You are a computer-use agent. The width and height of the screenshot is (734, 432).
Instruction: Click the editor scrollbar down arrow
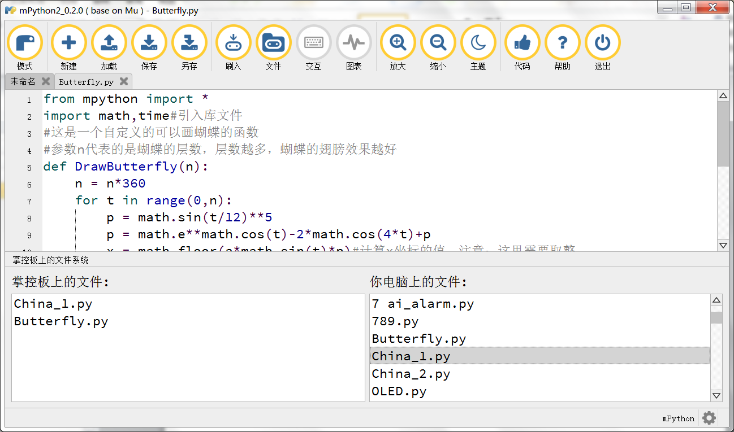[723, 245]
